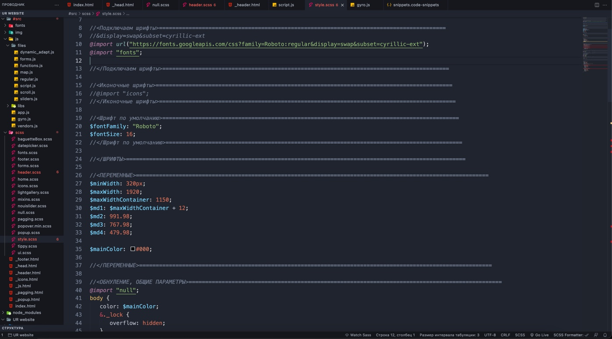
Task: Click cursor position Строка 12, столбец 1
Action: click(395, 335)
